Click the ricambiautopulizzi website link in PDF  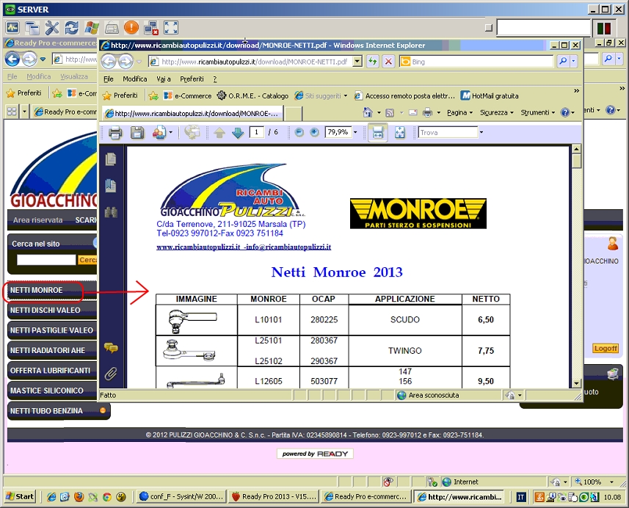[198, 247]
